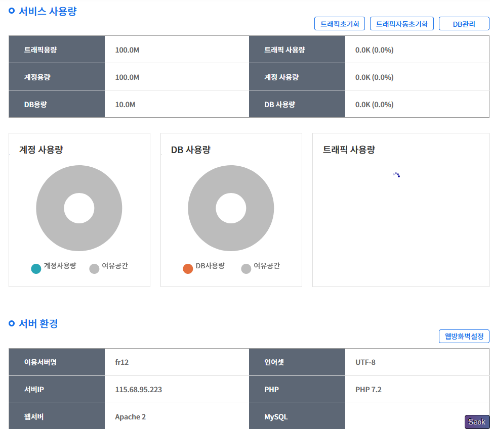
Task: Click the Apache 2 web server value
Action: click(x=130, y=417)
